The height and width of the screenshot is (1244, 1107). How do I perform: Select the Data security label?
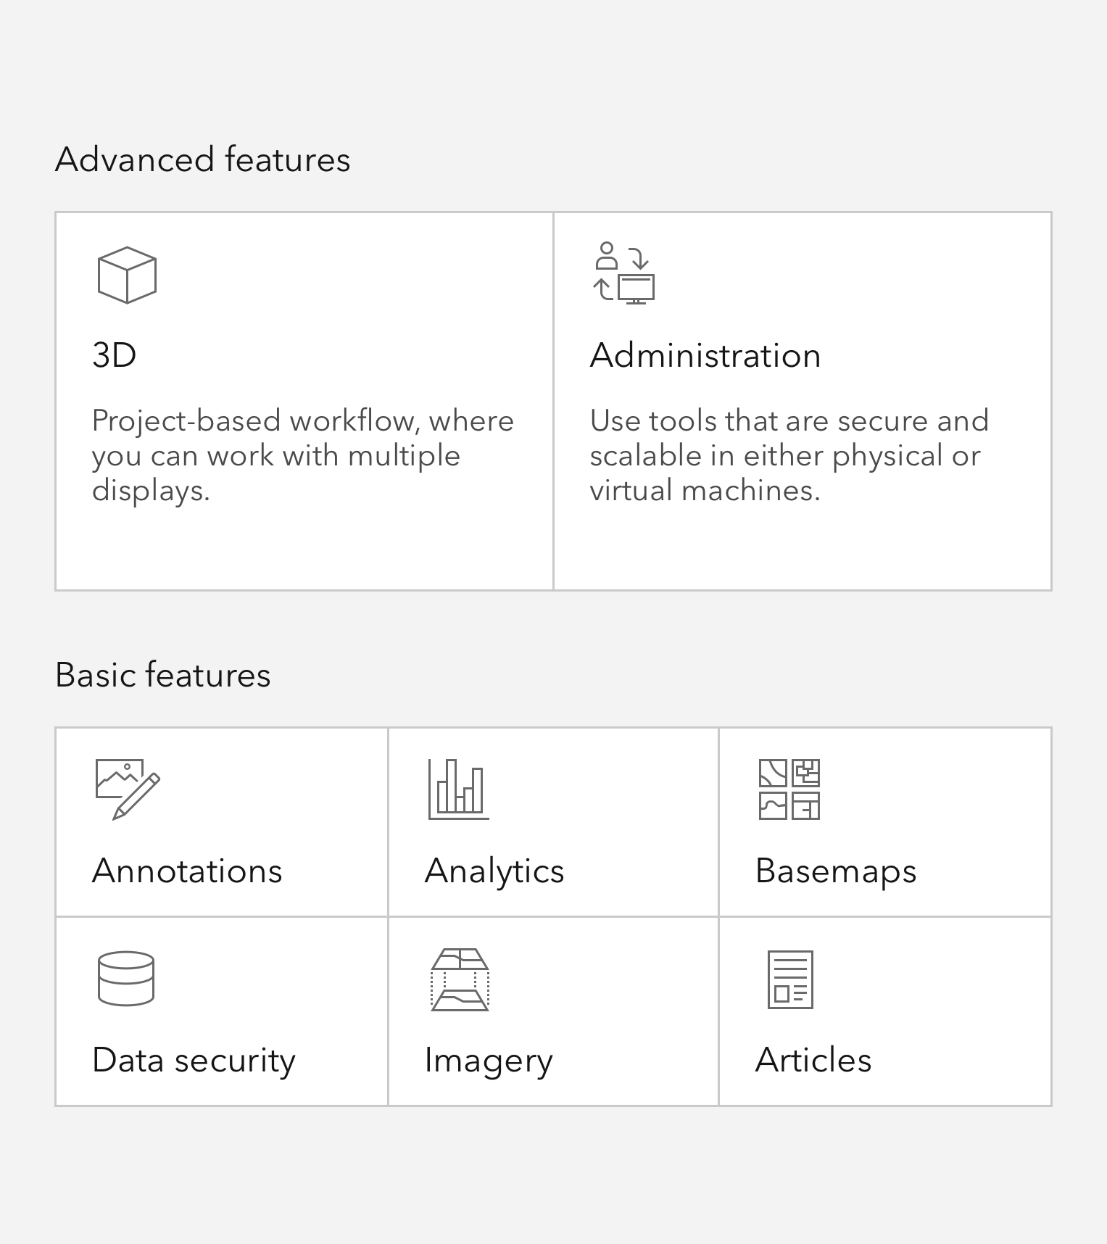tap(194, 1061)
